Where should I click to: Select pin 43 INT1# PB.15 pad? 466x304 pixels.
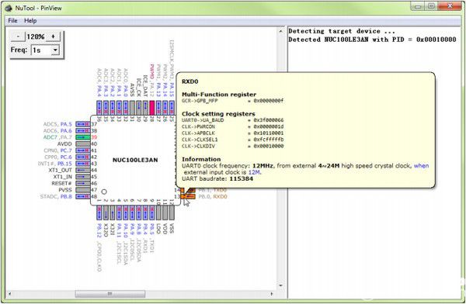[x=82, y=164]
